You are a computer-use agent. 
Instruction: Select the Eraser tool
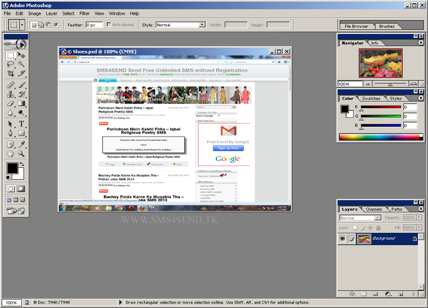[x=11, y=104]
